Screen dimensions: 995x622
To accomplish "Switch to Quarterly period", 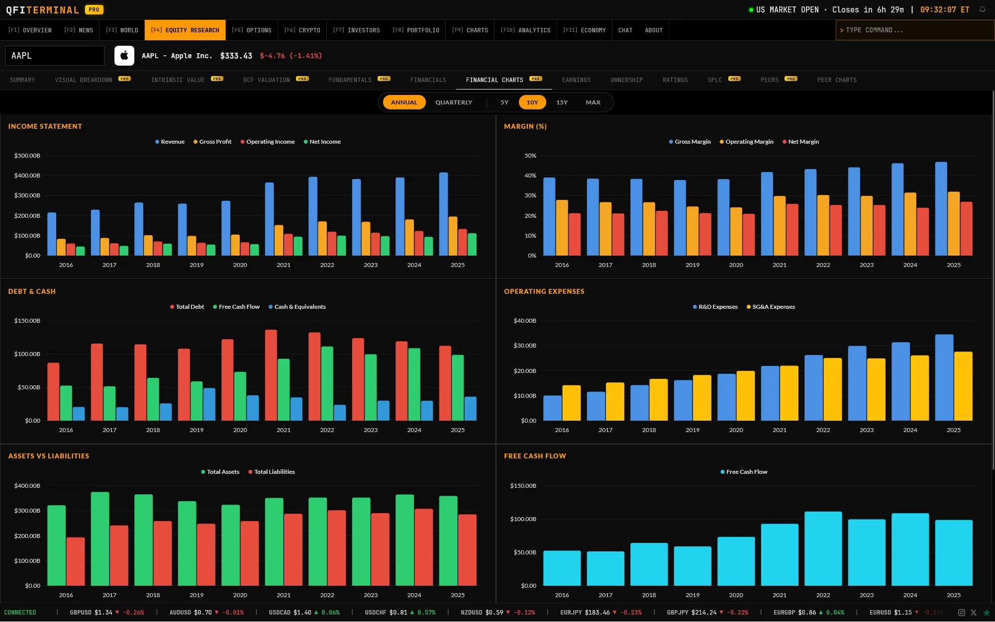I will pyautogui.click(x=454, y=102).
